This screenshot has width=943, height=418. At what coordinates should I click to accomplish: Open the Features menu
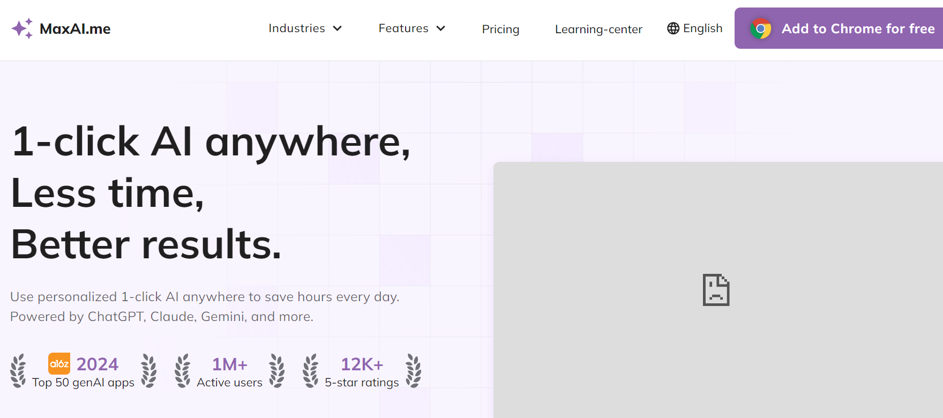[403, 28]
